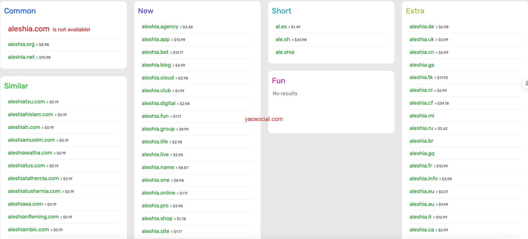Choose aleshia.de from the Extra list
Image resolution: width=528 pixels, height=239 pixels.
pyautogui.click(x=422, y=27)
